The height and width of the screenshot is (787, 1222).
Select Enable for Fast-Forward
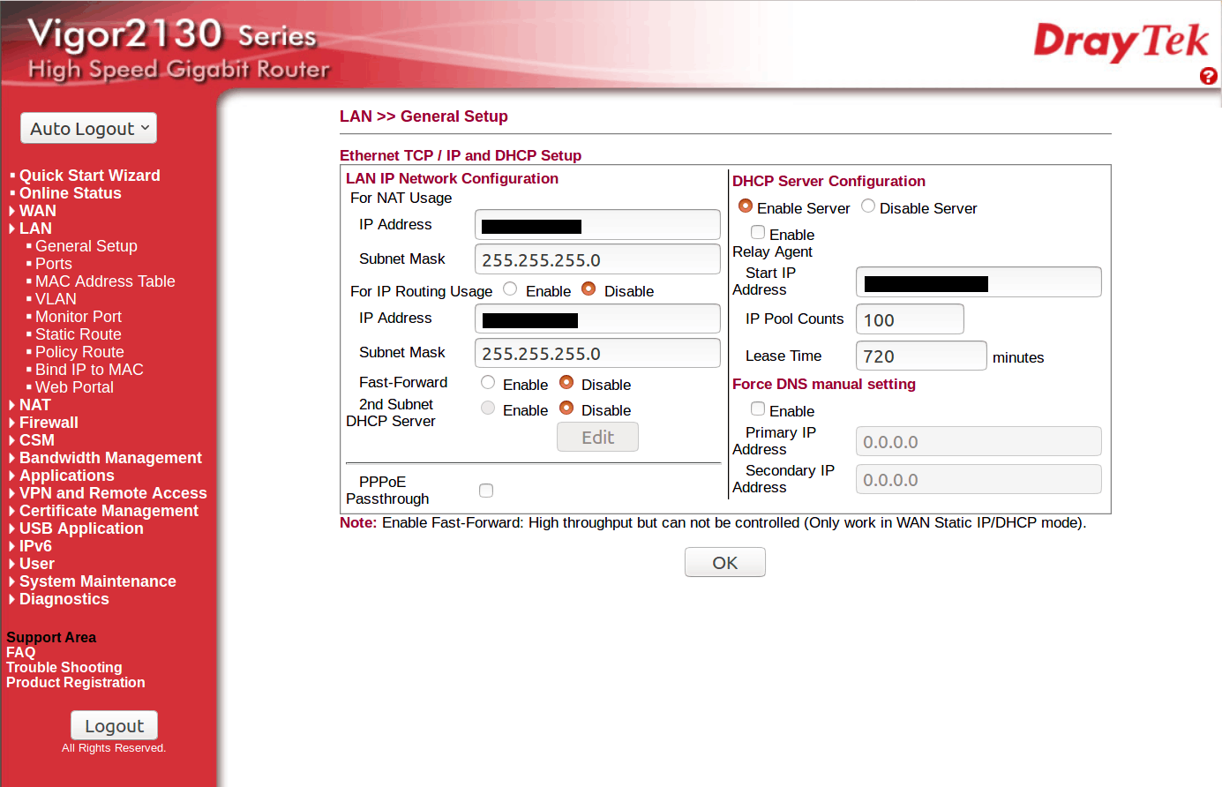[488, 383]
